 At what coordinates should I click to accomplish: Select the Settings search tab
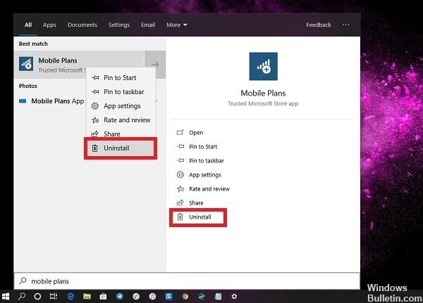tap(119, 25)
